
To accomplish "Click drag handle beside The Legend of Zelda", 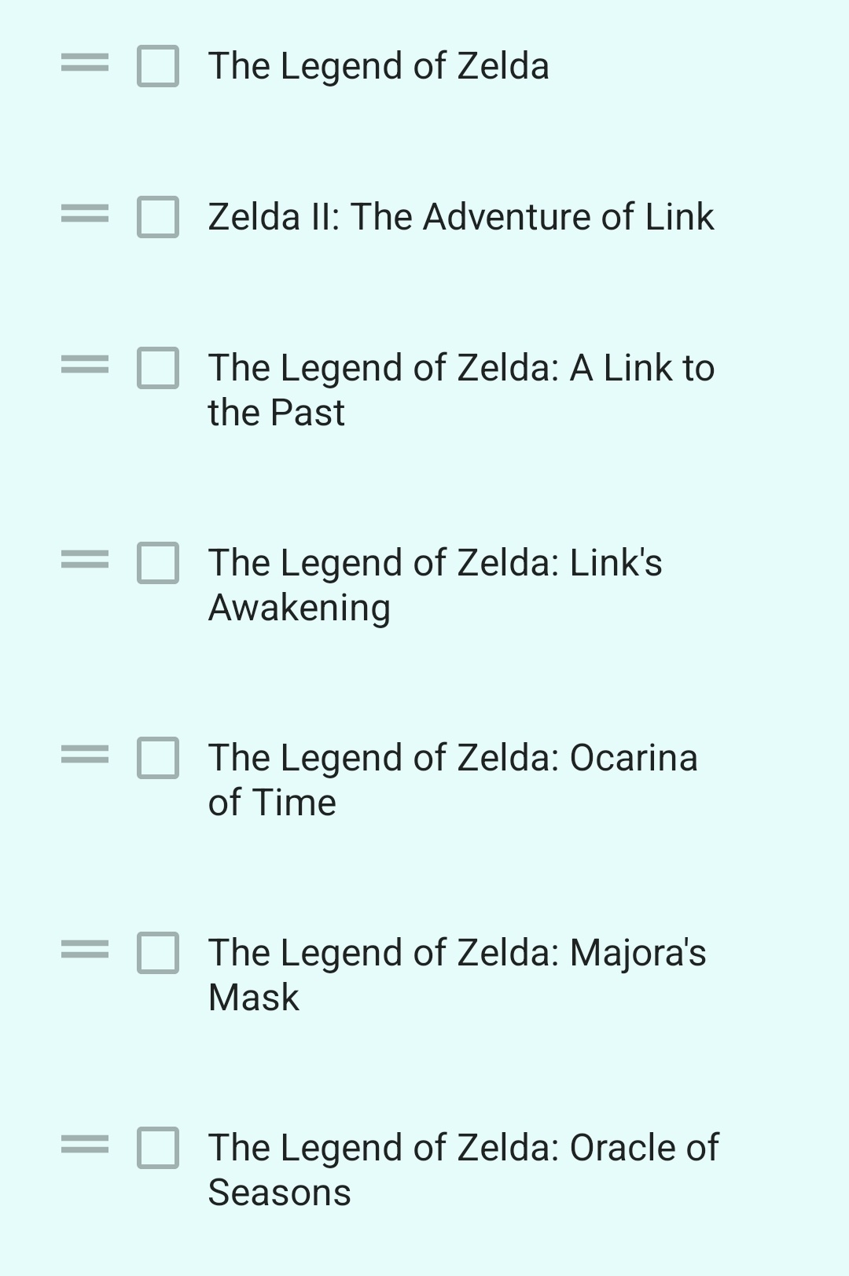I will (85, 63).
